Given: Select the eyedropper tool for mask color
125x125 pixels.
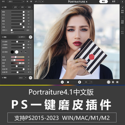Looking at the screenshot, I should click(21, 52).
